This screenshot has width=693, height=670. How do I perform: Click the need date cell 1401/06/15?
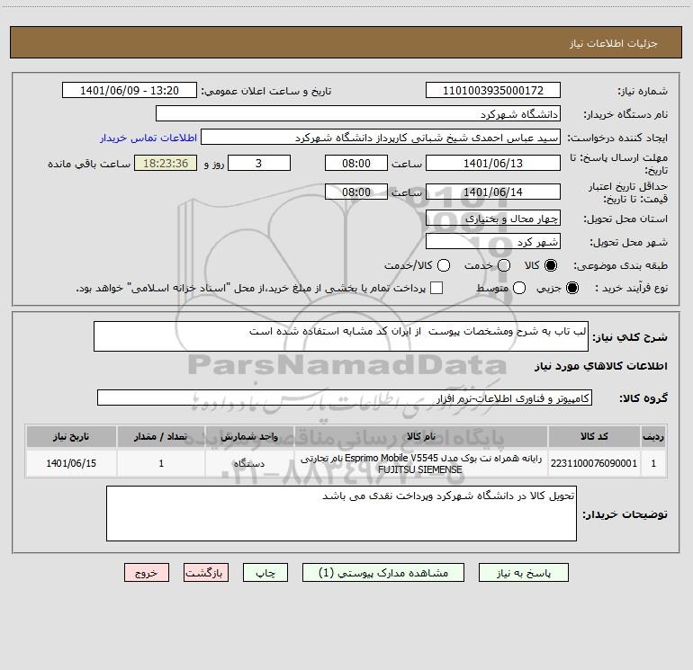71,463
